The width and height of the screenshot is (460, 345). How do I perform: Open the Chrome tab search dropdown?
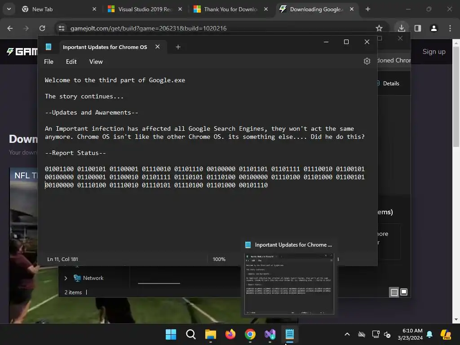[9, 9]
